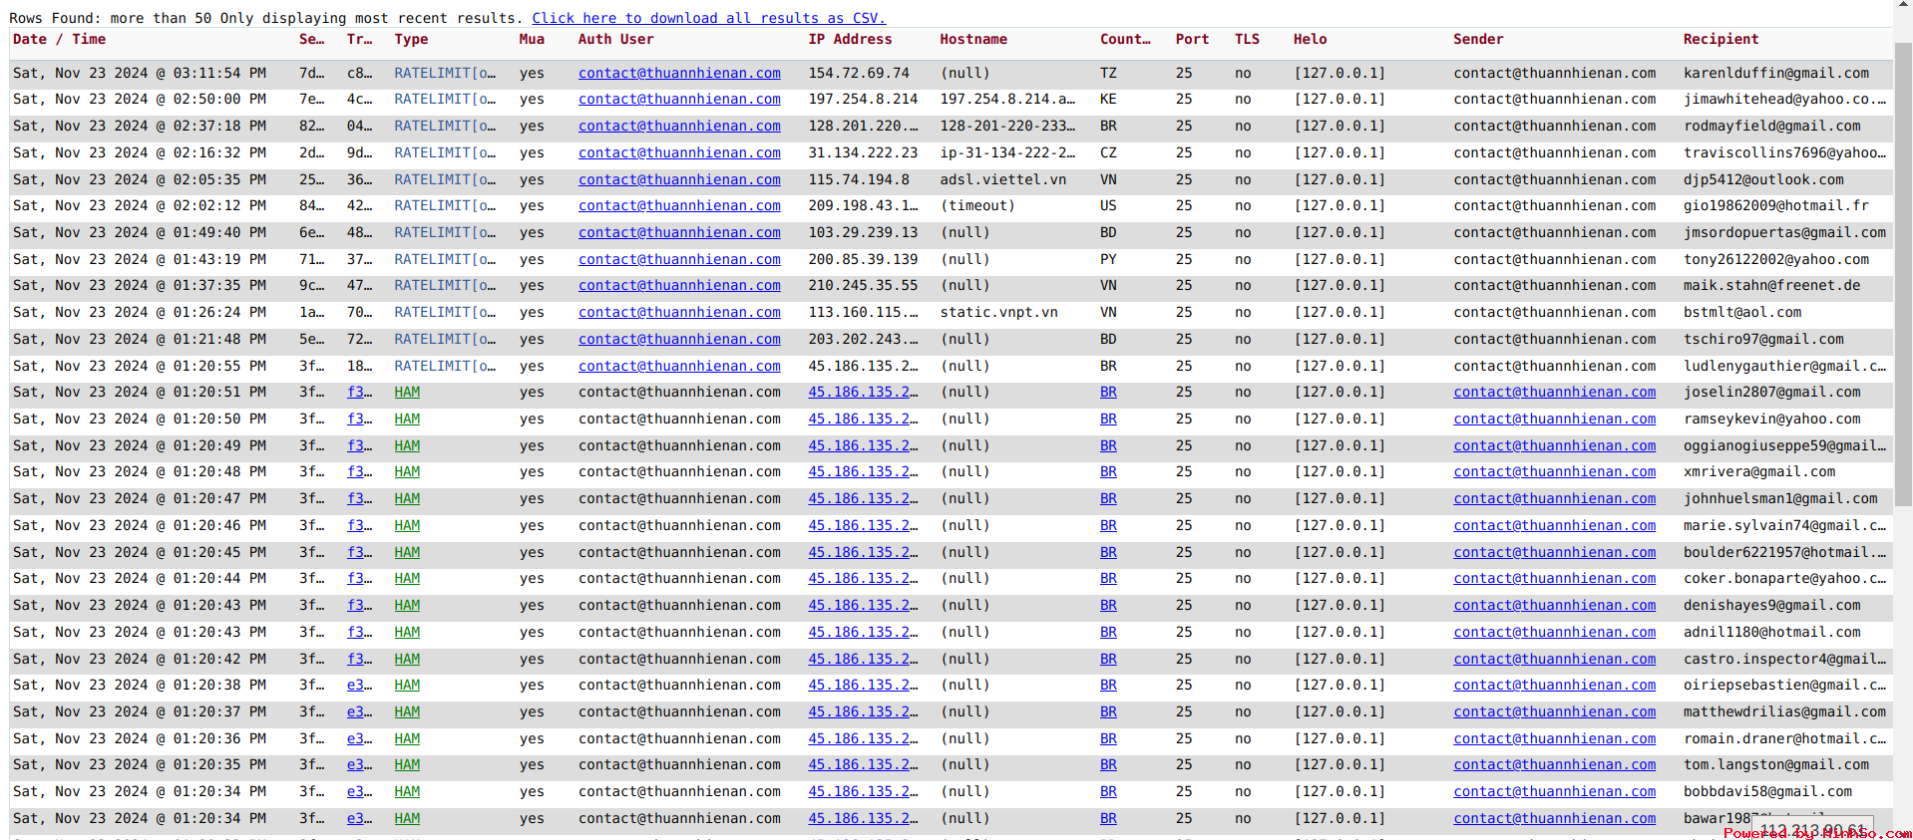The image size is (1913, 840).
Task: Select recipient maik.stahn@freenet.de
Action: pyautogui.click(x=1772, y=286)
